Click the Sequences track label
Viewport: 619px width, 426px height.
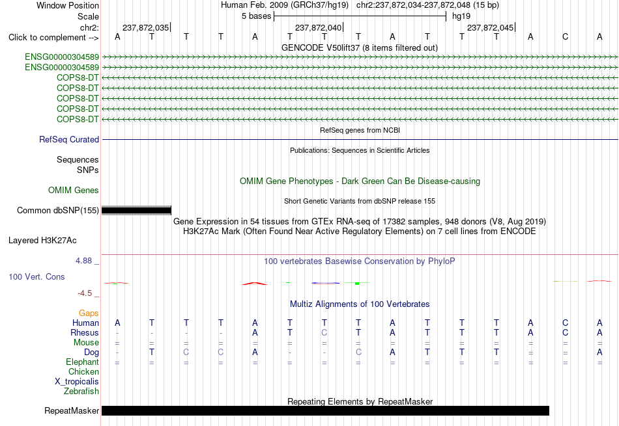point(78,159)
